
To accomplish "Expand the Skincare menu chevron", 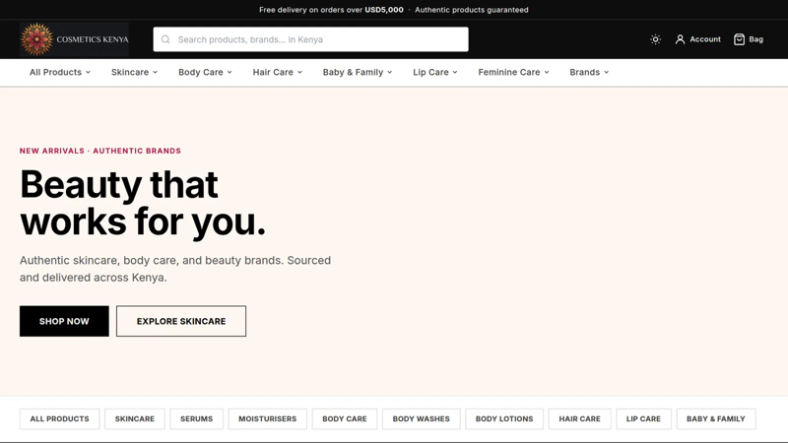I will 156,72.
